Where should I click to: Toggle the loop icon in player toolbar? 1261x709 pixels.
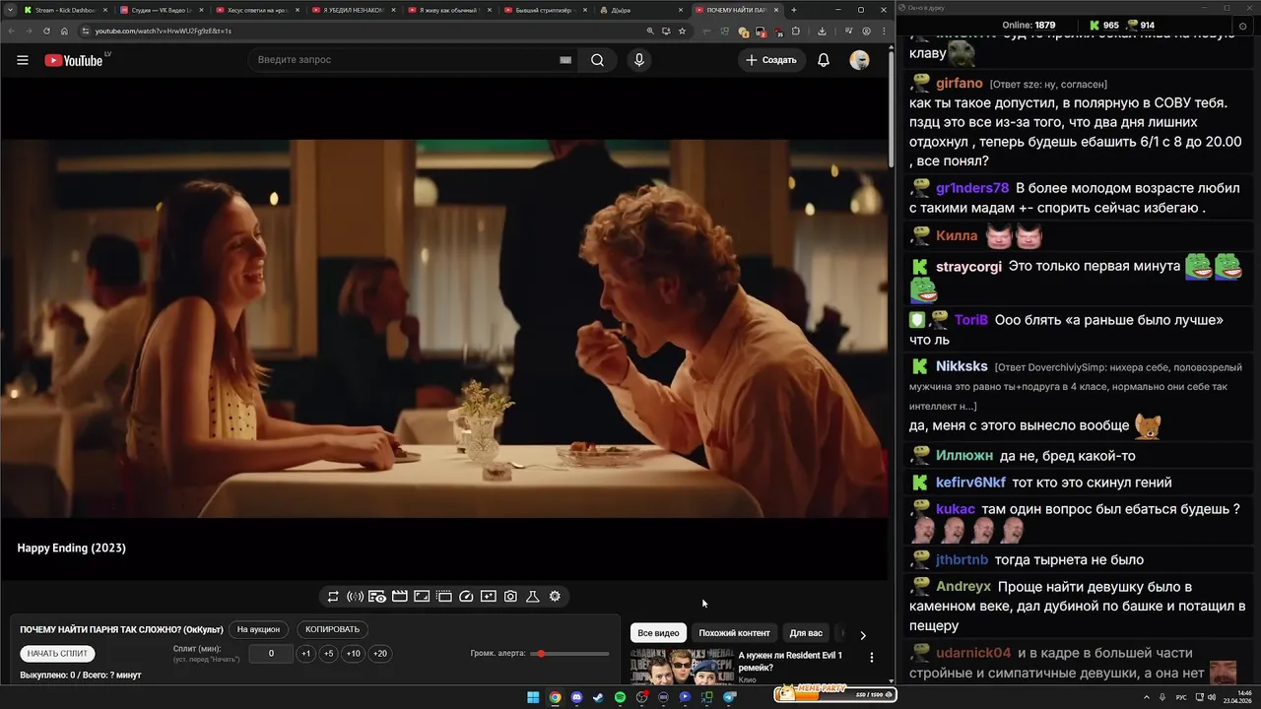coord(333,596)
